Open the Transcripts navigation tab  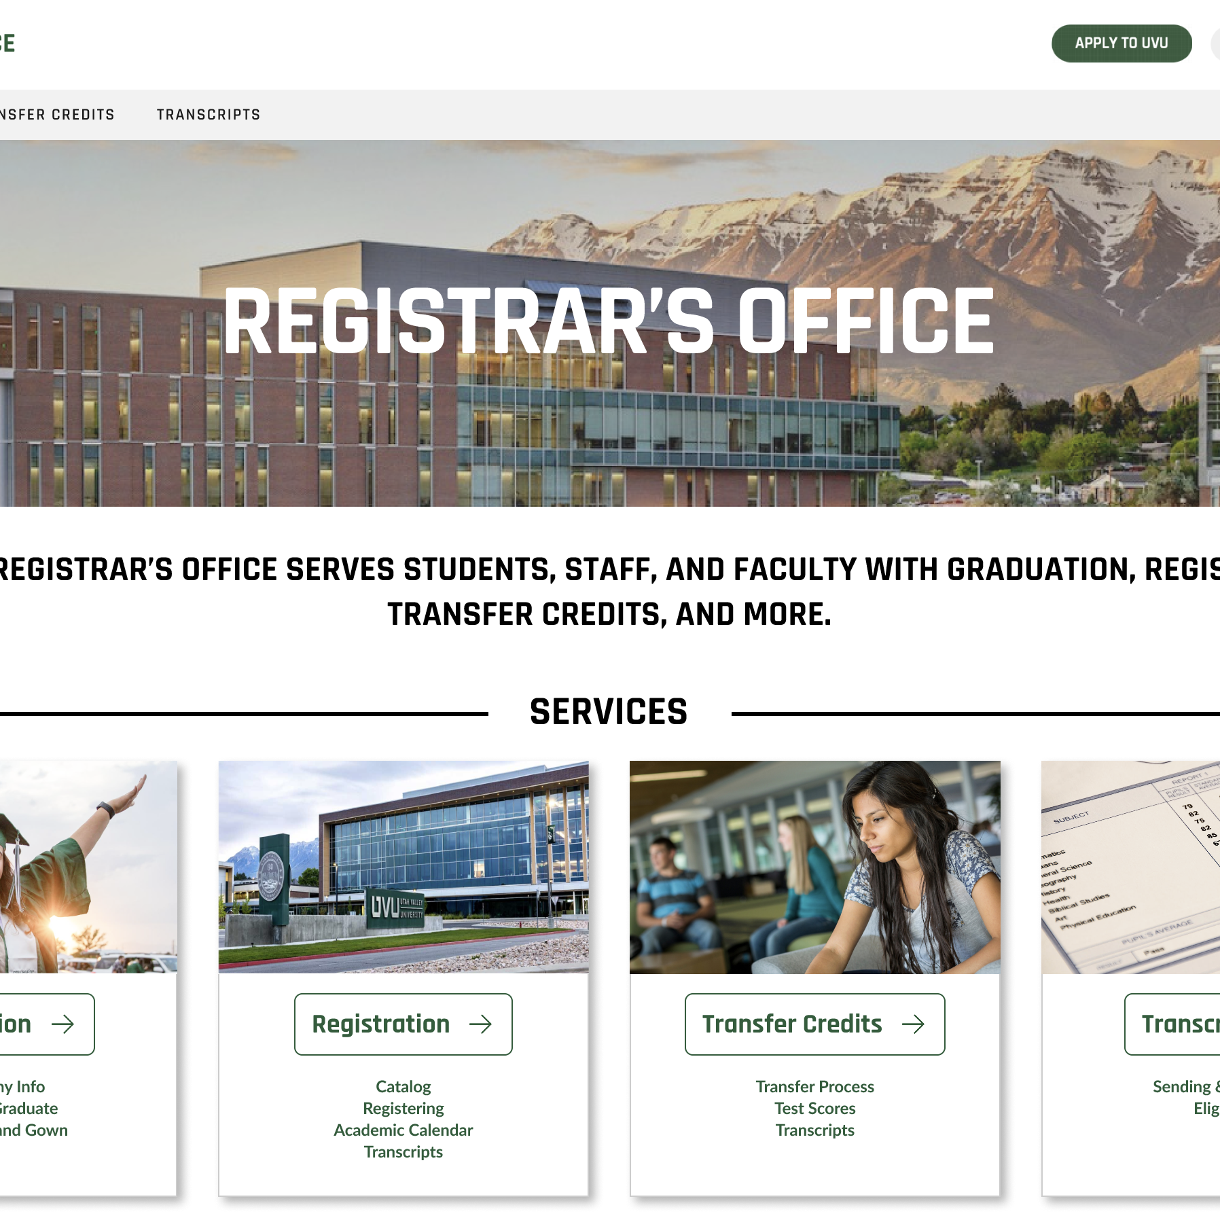pyautogui.click(x=209, y=115)
